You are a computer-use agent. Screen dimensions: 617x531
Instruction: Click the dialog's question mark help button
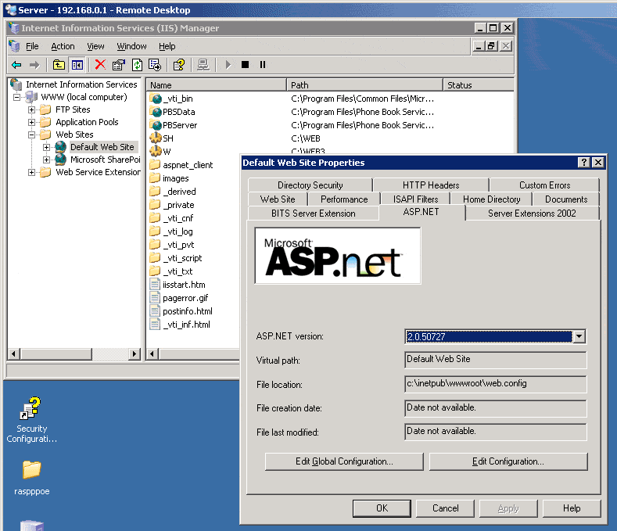(584, 162)
